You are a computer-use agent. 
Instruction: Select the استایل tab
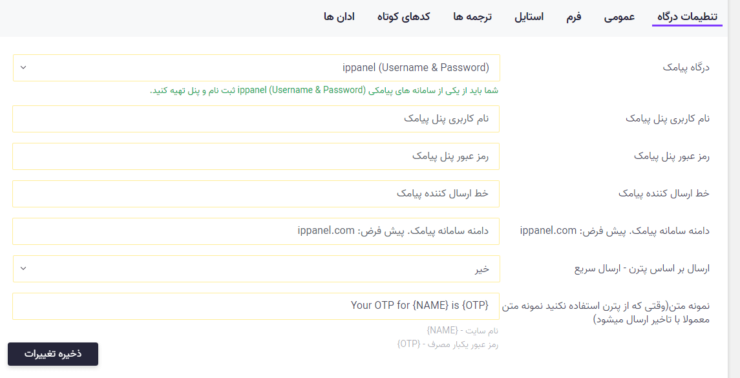coord(530,17)
